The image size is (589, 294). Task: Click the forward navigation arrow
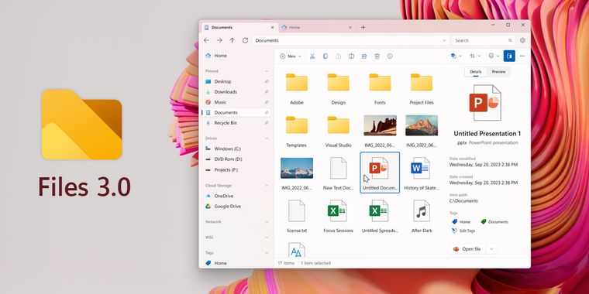219,40
